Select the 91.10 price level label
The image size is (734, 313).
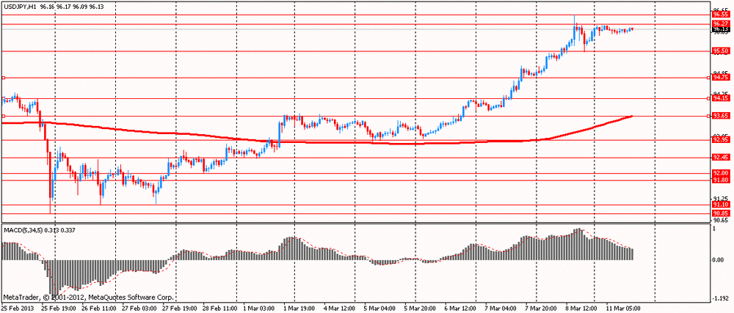[719, 205]
